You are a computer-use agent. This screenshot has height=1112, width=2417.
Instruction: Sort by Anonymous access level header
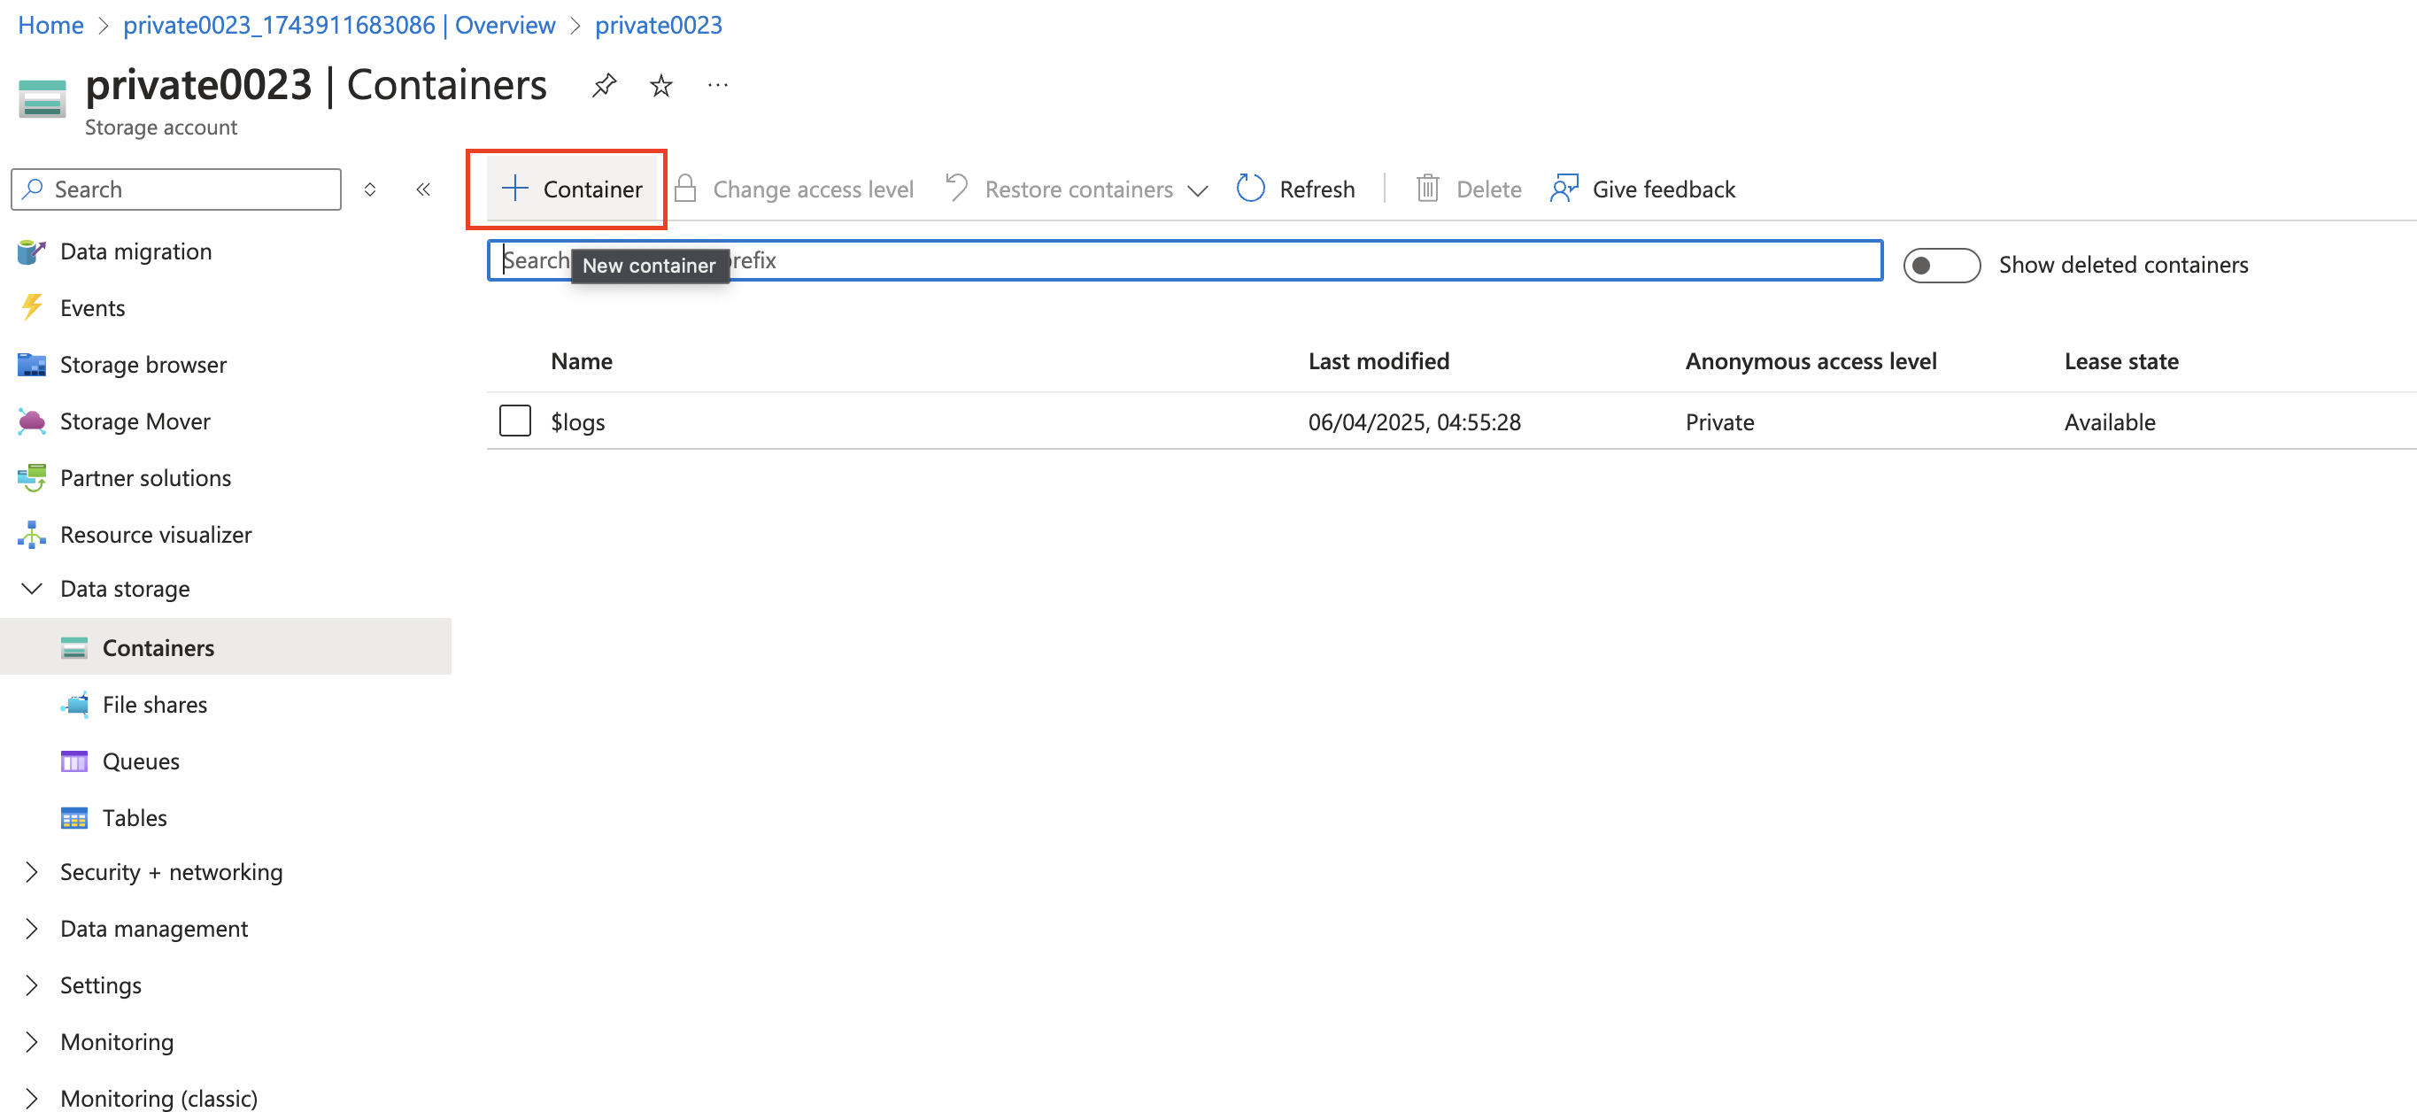[x=1810, y=361]
